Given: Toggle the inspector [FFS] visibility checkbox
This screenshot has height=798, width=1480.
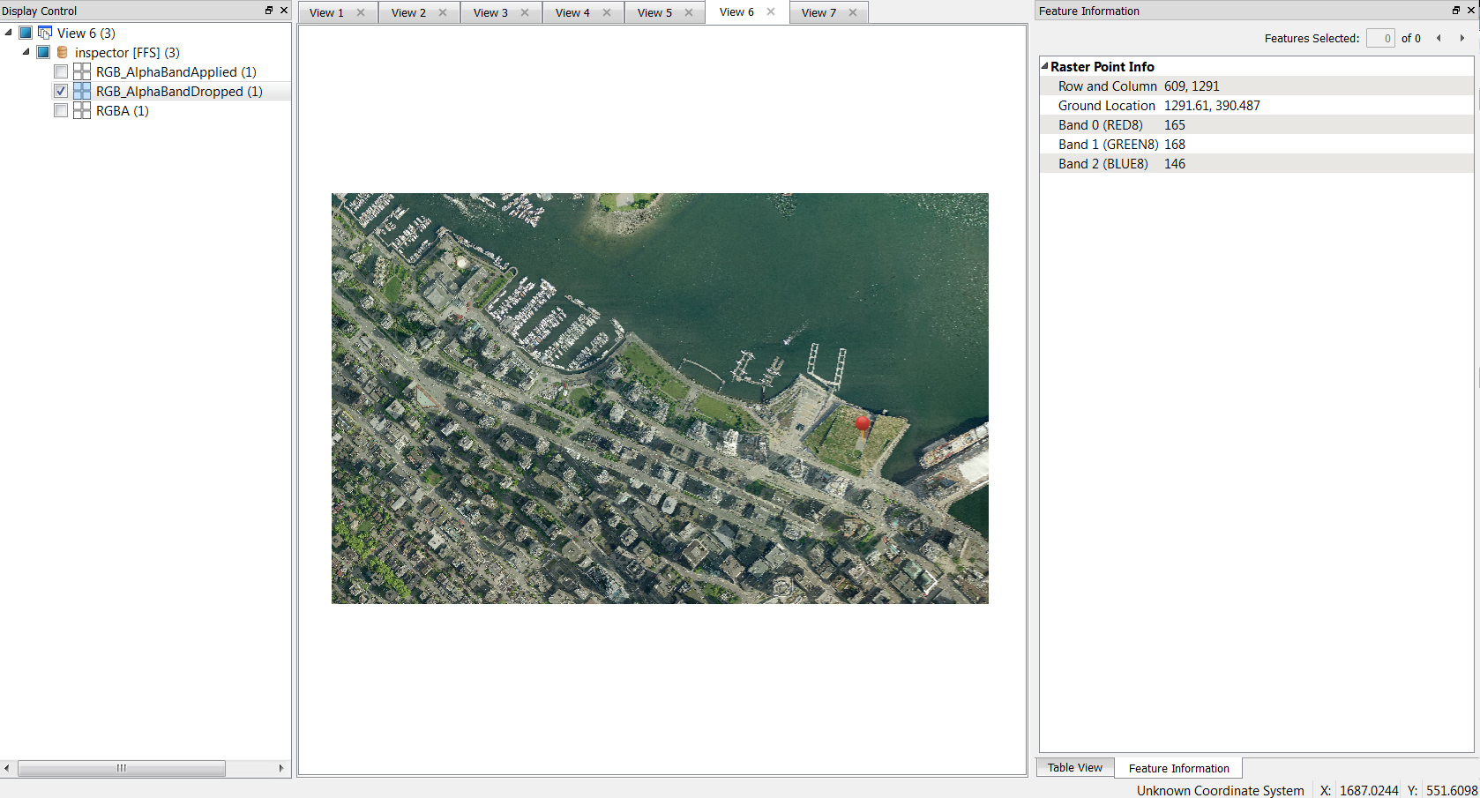Looking at the screenshot, I should 43,52.
